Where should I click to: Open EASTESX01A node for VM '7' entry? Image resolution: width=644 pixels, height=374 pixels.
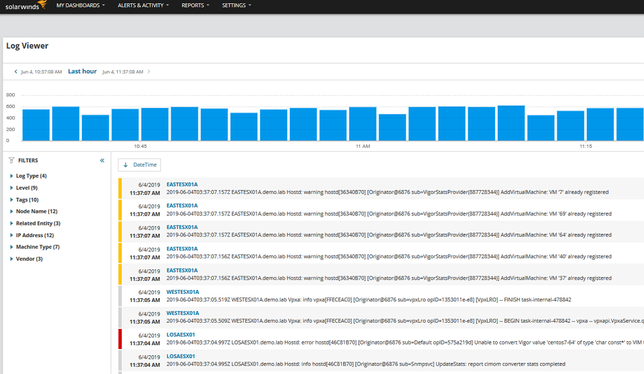pyautogui.click(x=182, y=184)
